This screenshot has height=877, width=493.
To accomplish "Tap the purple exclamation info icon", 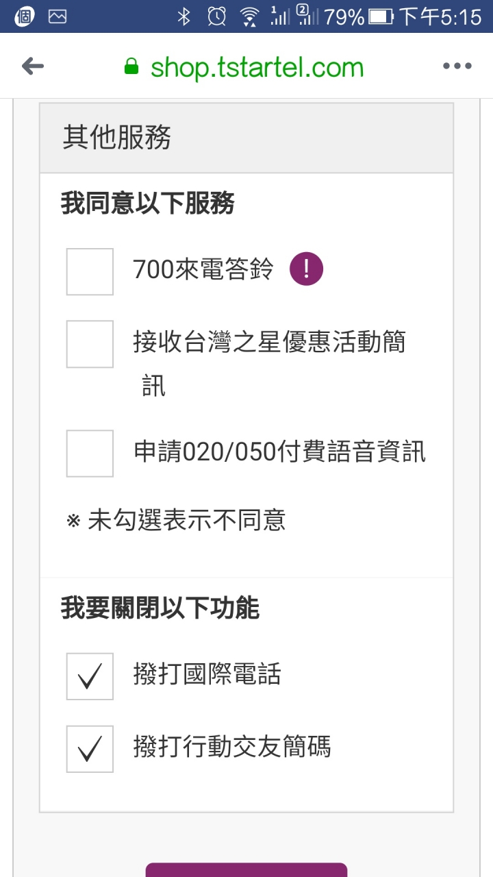I will point(306,269).
